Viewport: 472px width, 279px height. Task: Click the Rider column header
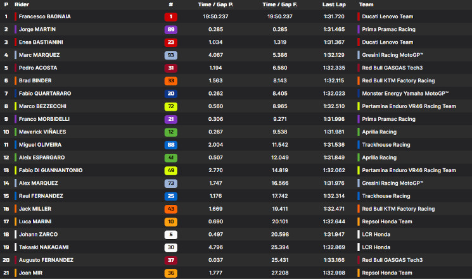point(22,4)
